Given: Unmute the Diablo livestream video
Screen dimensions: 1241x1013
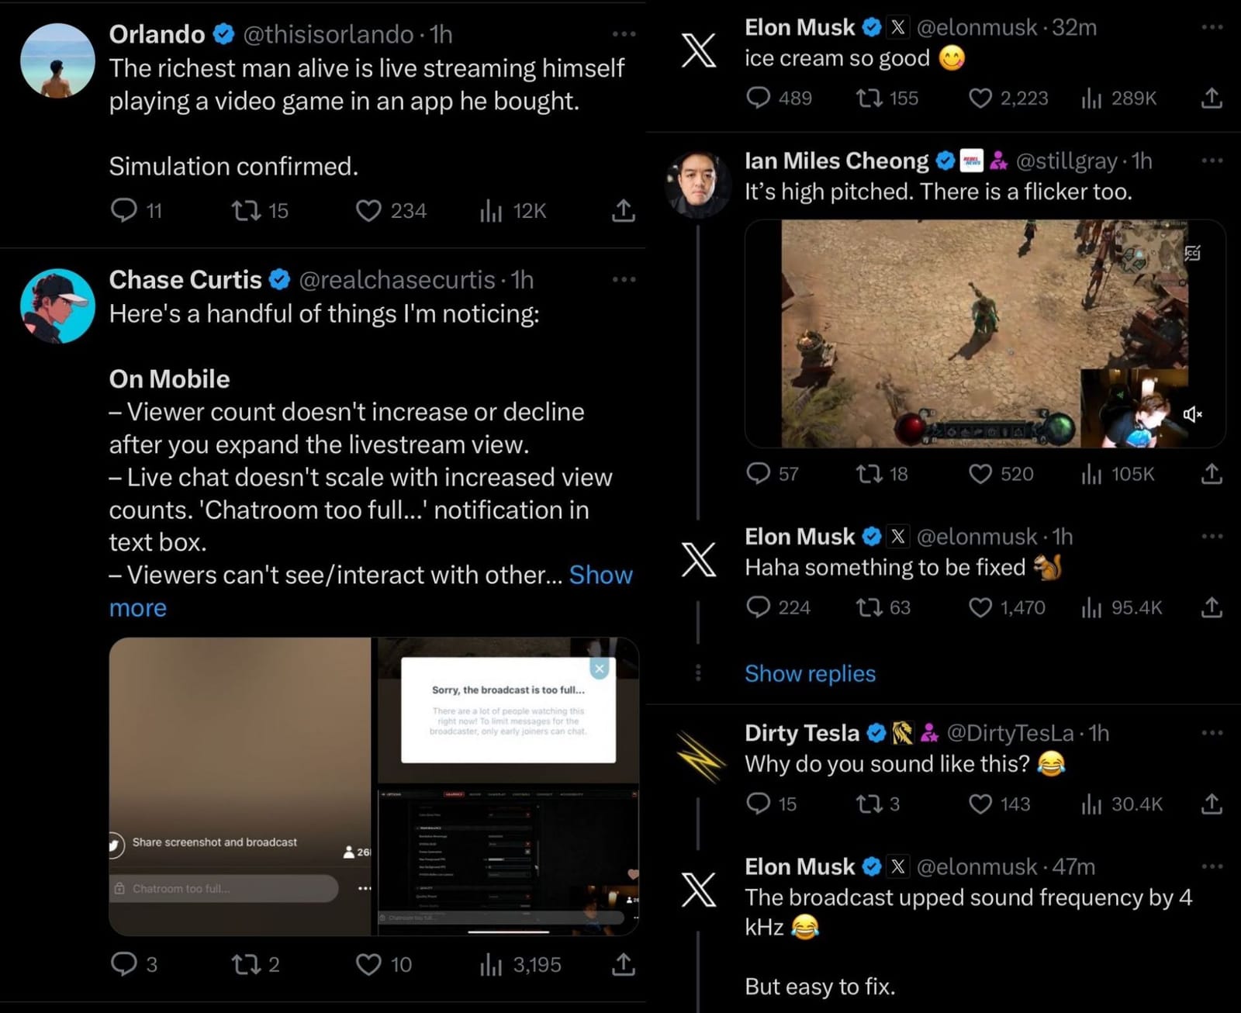Looking at the screenshot, I should pyautogui.click(x=1193, y=415).
